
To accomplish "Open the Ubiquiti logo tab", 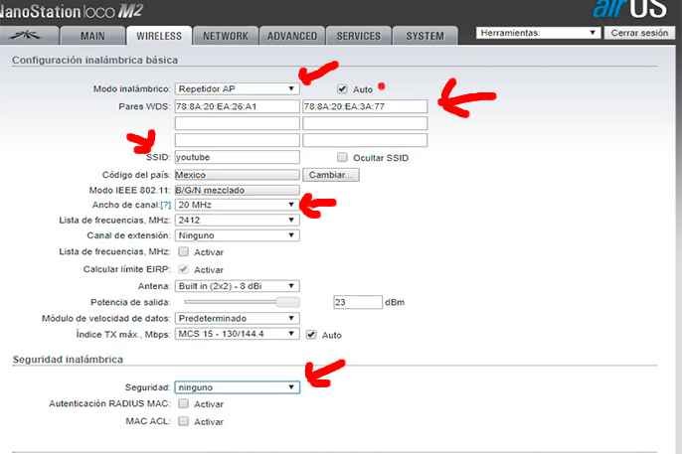I will tap(27, 36).
